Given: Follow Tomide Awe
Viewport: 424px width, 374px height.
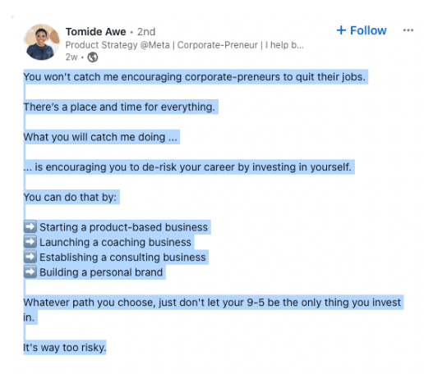Looking at the screenshot, I should click(x=362, y=30).
